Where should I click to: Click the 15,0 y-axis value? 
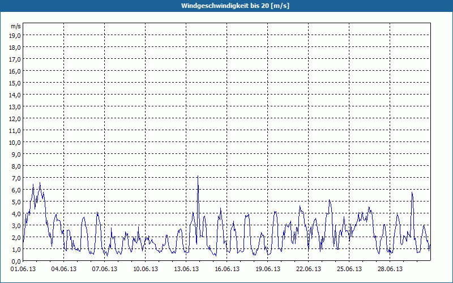(x=15, y=83)
